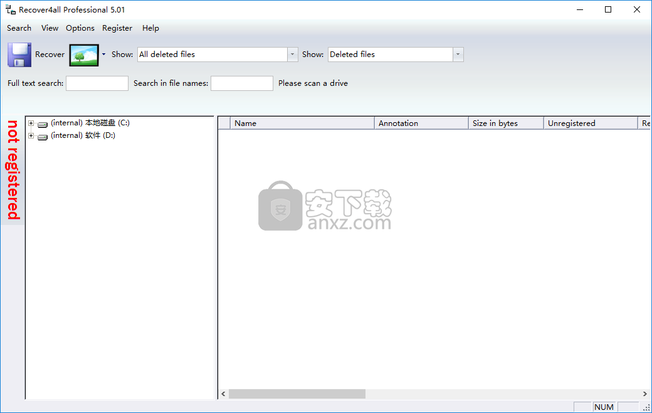
Task: Click the scroll right arrow
Action: (x=644, y=394)
